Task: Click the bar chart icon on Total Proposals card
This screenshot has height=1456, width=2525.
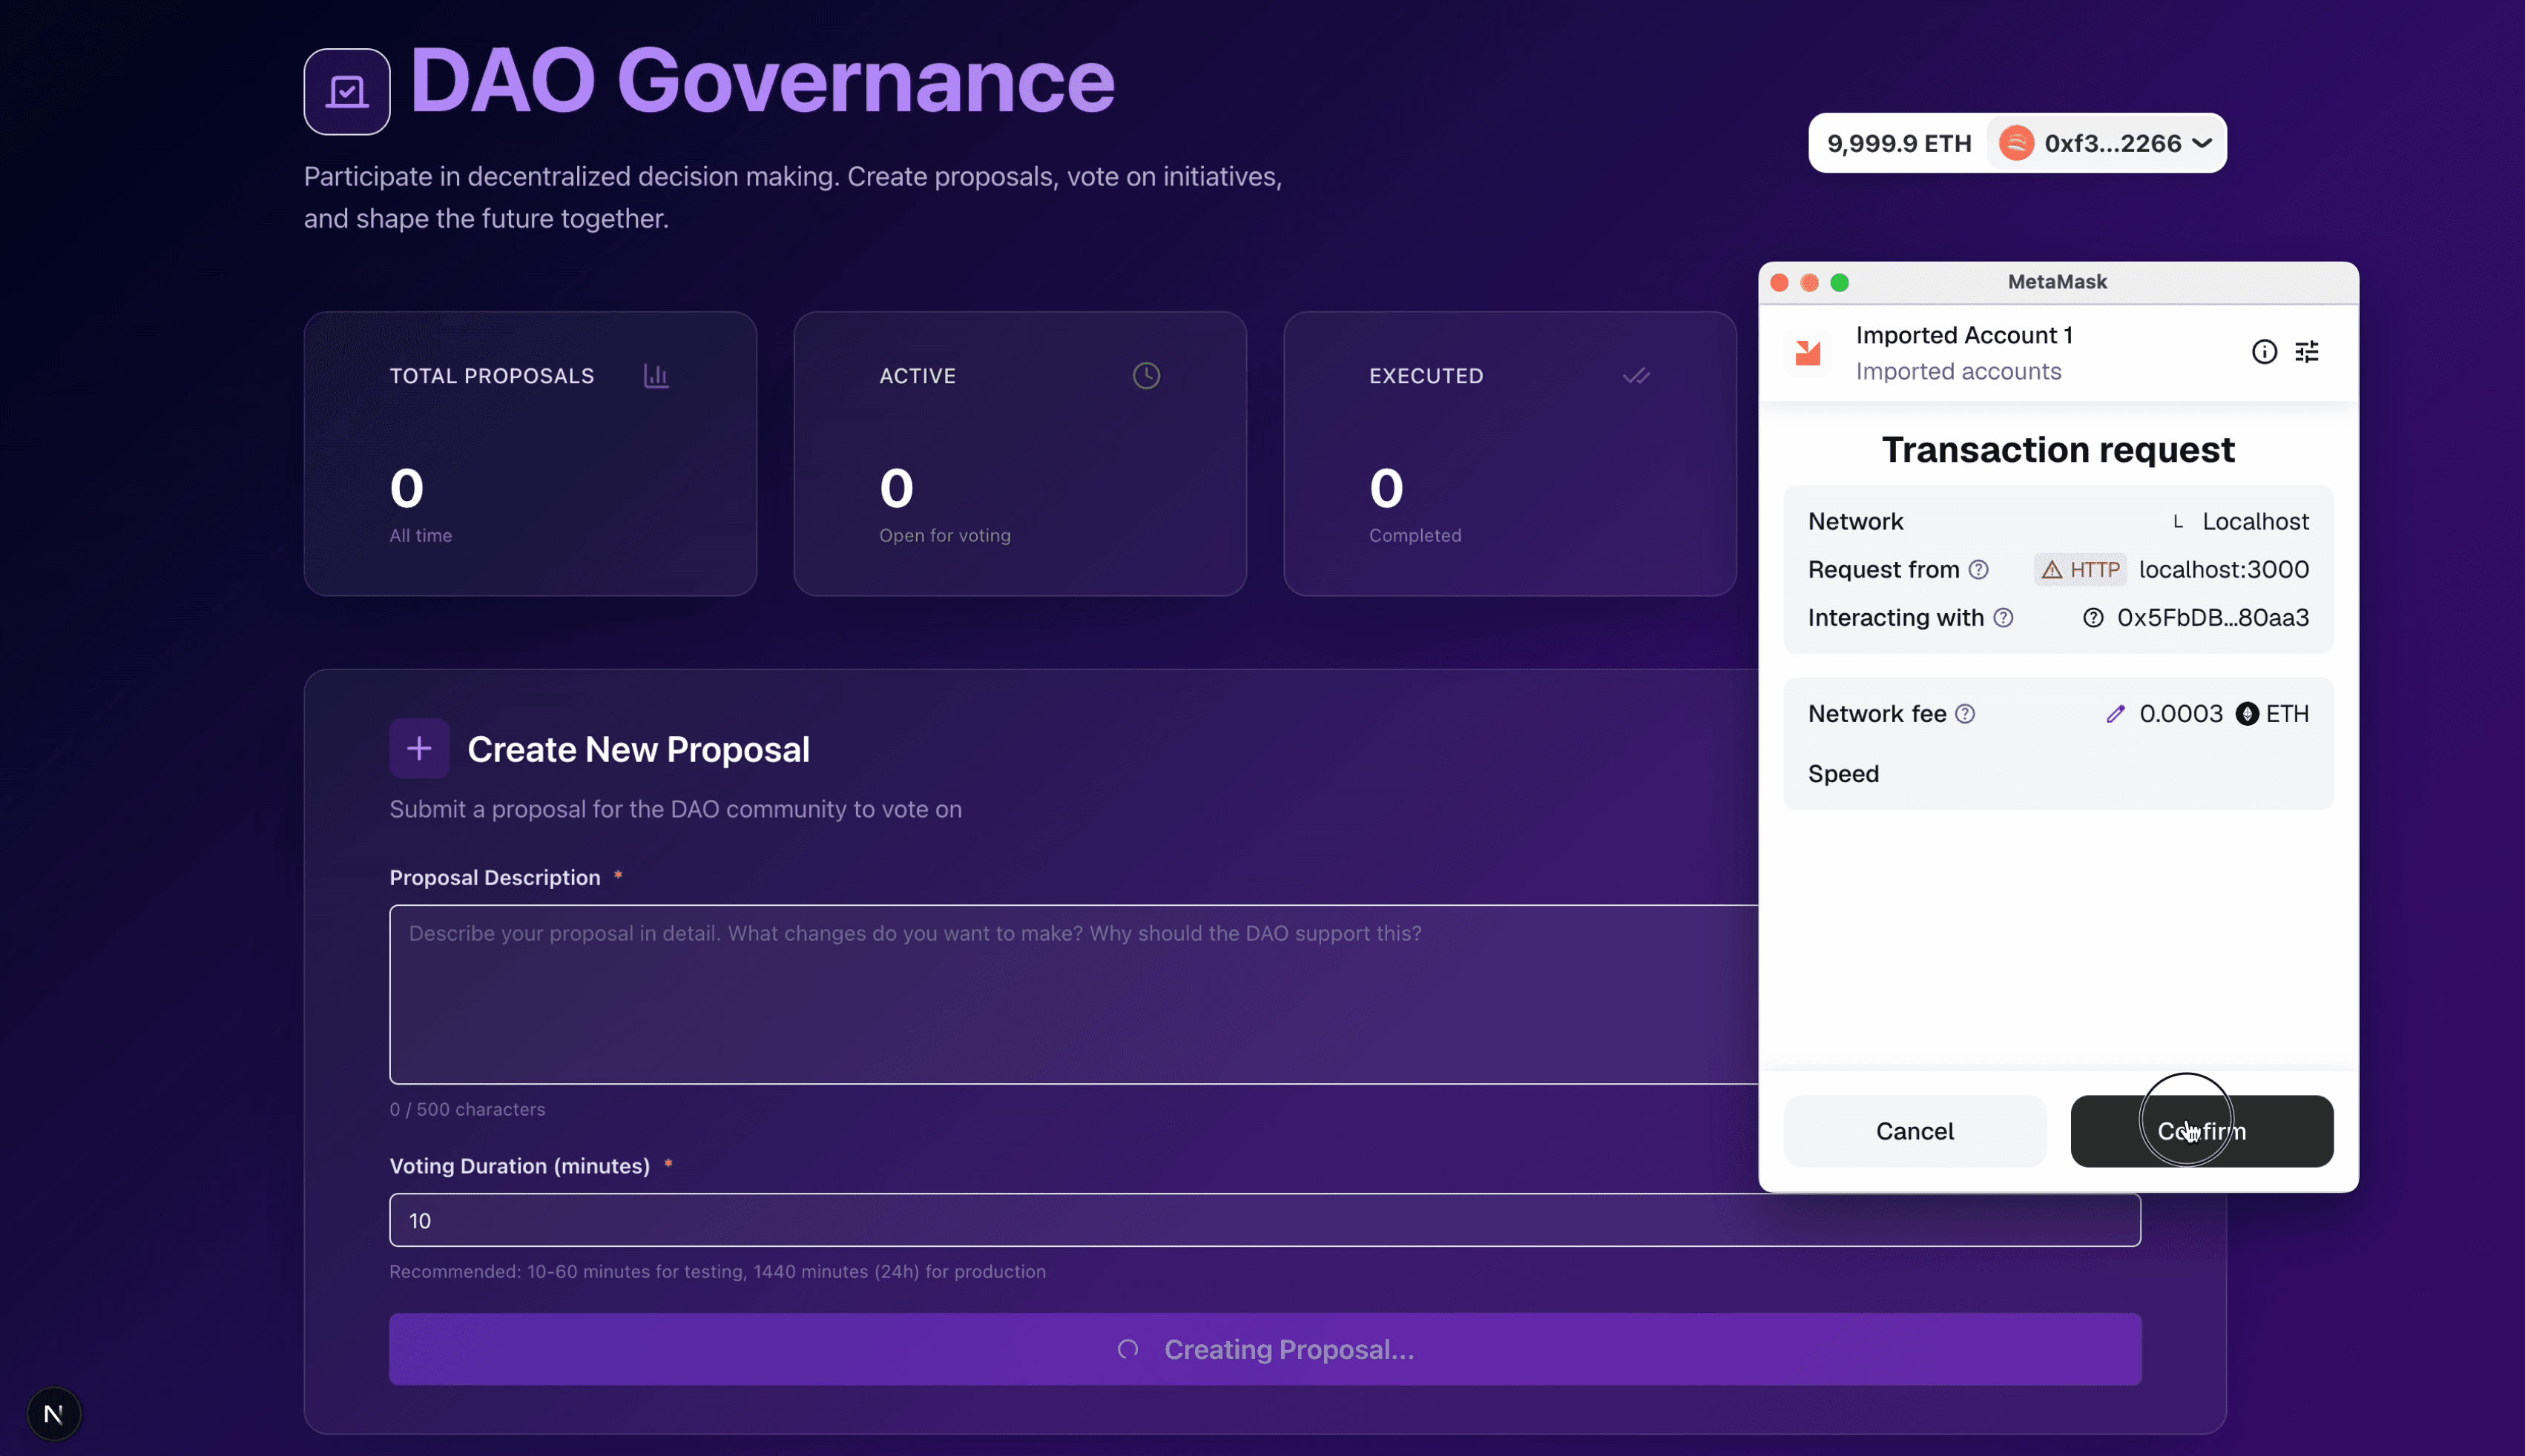Action: click(656, 375)
